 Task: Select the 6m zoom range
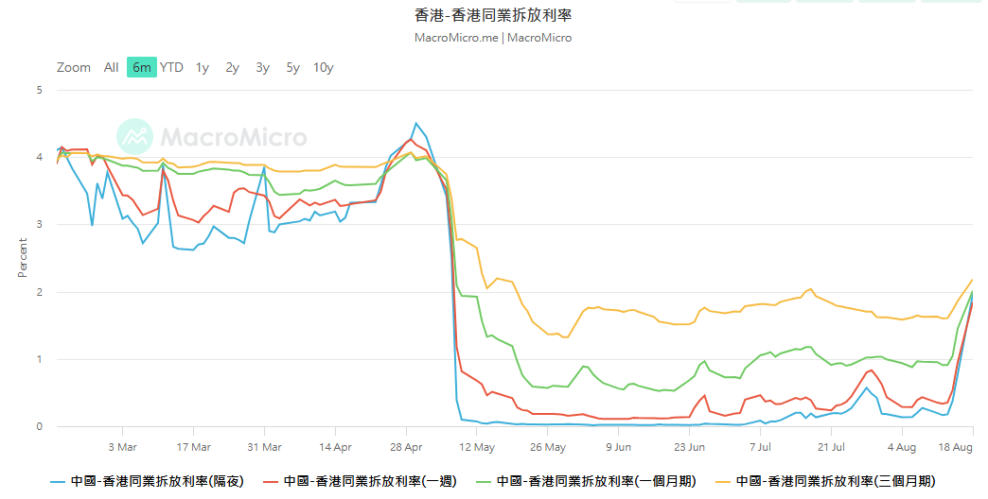tap(142, 67)
